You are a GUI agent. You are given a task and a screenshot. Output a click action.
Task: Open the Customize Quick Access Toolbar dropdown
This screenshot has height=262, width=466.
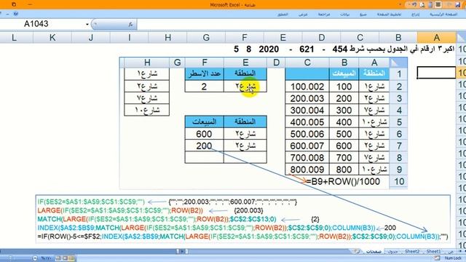(400, 4)
